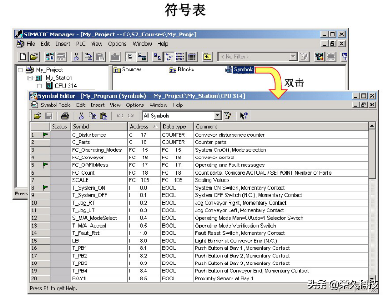
Task: Click Open icon in Symbol Editor toolbar
Action: (x=37, y=116)
